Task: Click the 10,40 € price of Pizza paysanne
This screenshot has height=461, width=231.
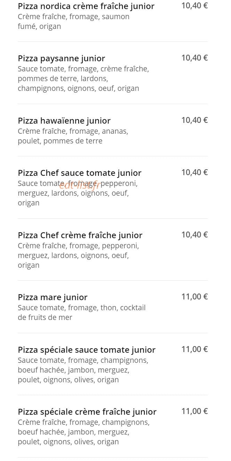Action: pos(194,58)
